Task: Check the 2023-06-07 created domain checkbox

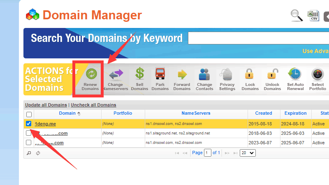Action: point(28,142)
